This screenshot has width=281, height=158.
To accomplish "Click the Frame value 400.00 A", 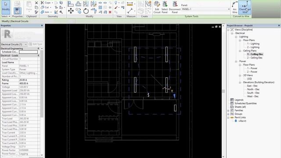I will (x=28, y=83).
